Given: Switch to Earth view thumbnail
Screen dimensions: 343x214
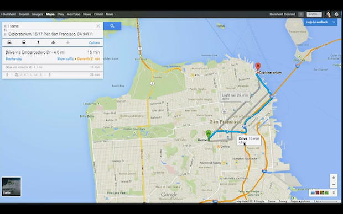Looking at the screenshot, I should point(12,186).
